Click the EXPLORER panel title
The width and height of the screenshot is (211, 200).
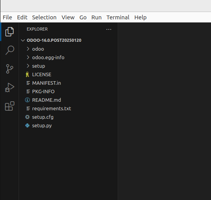[37, 29]
